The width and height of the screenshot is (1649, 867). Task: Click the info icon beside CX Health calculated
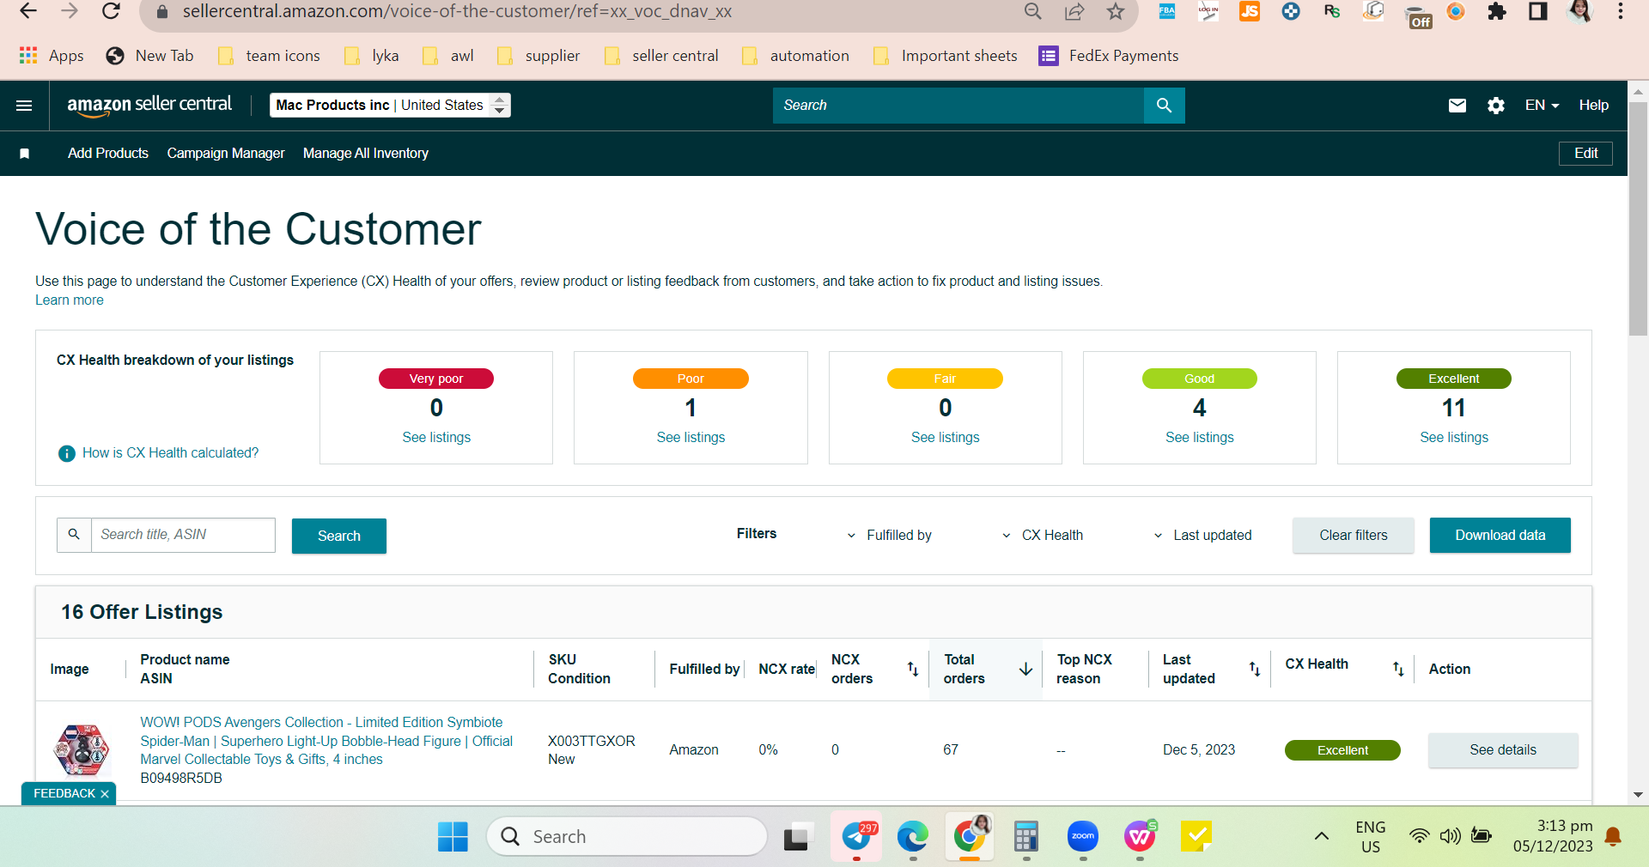tap(66, 453)
